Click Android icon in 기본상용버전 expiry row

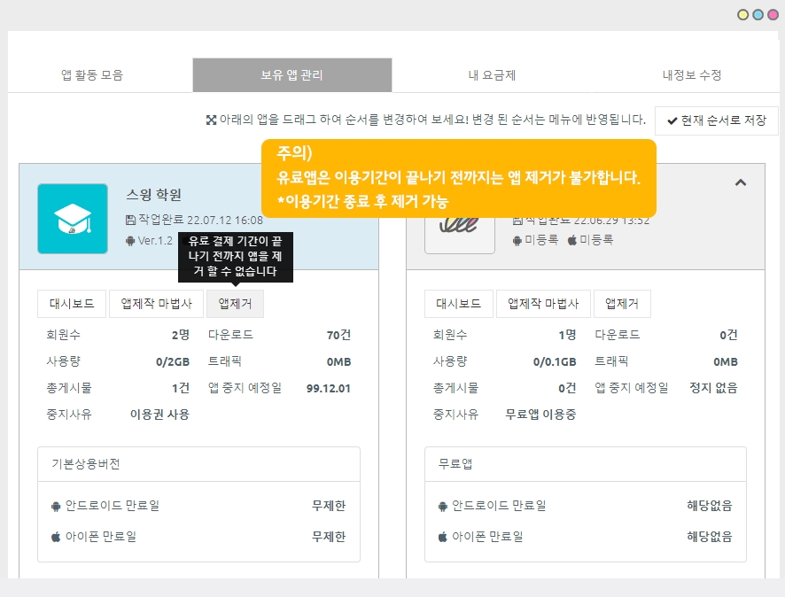(57, 507)
